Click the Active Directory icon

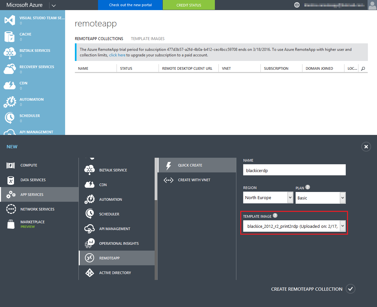[90, 272]
